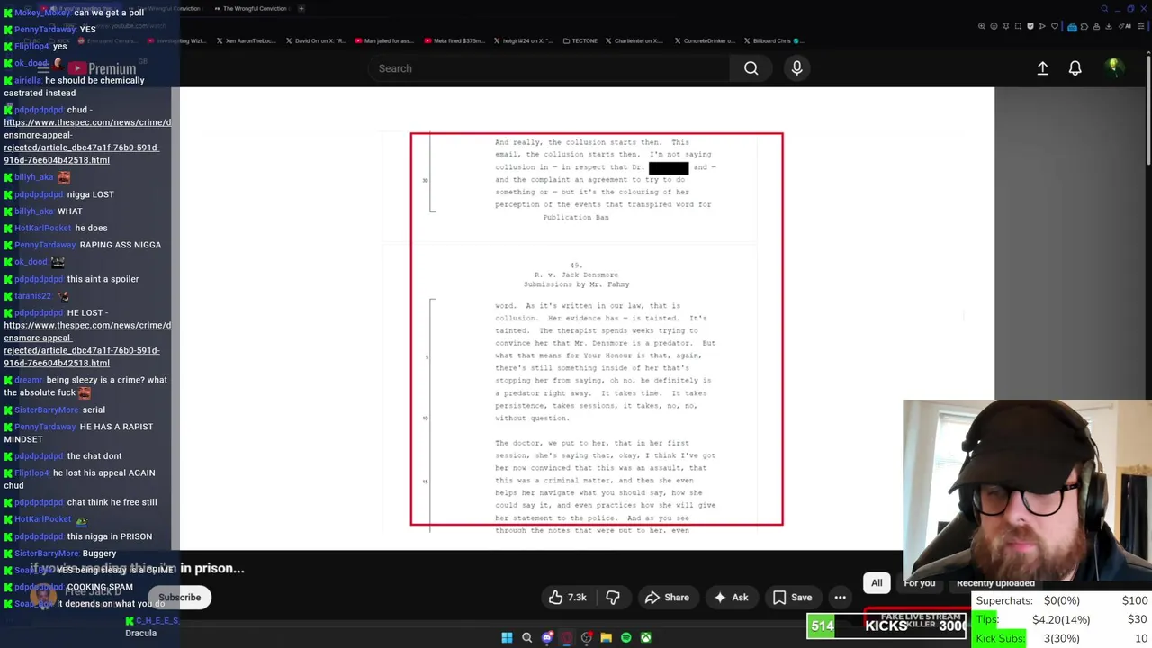Click chat username PennyTardaway saying YES
This screenshot has height=648, width=1152.
pyautogui.click(x=45, y=30)
